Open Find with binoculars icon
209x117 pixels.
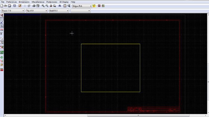60,6
